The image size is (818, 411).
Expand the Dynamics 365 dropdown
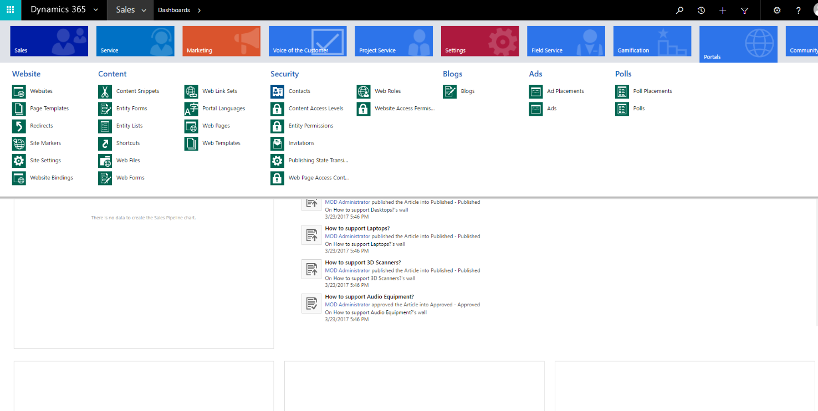pos(96,11)
